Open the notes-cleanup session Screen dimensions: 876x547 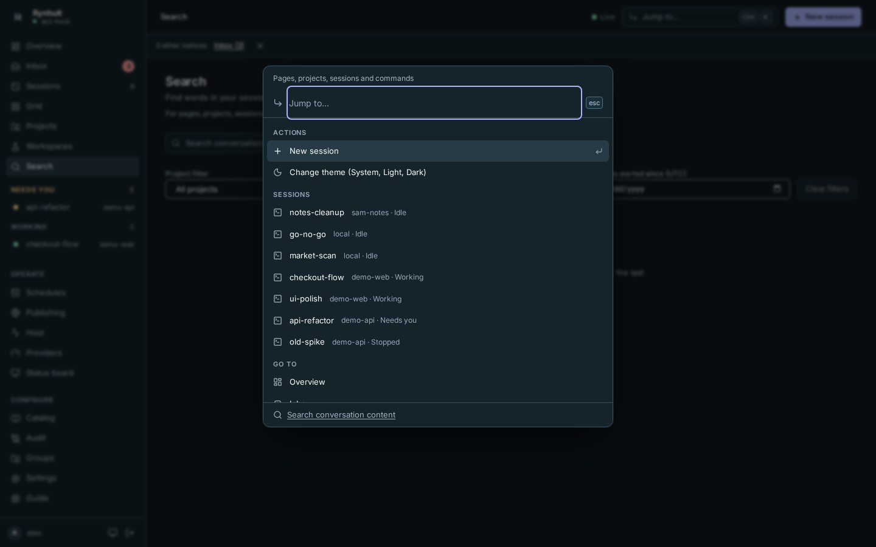point(438,213)
